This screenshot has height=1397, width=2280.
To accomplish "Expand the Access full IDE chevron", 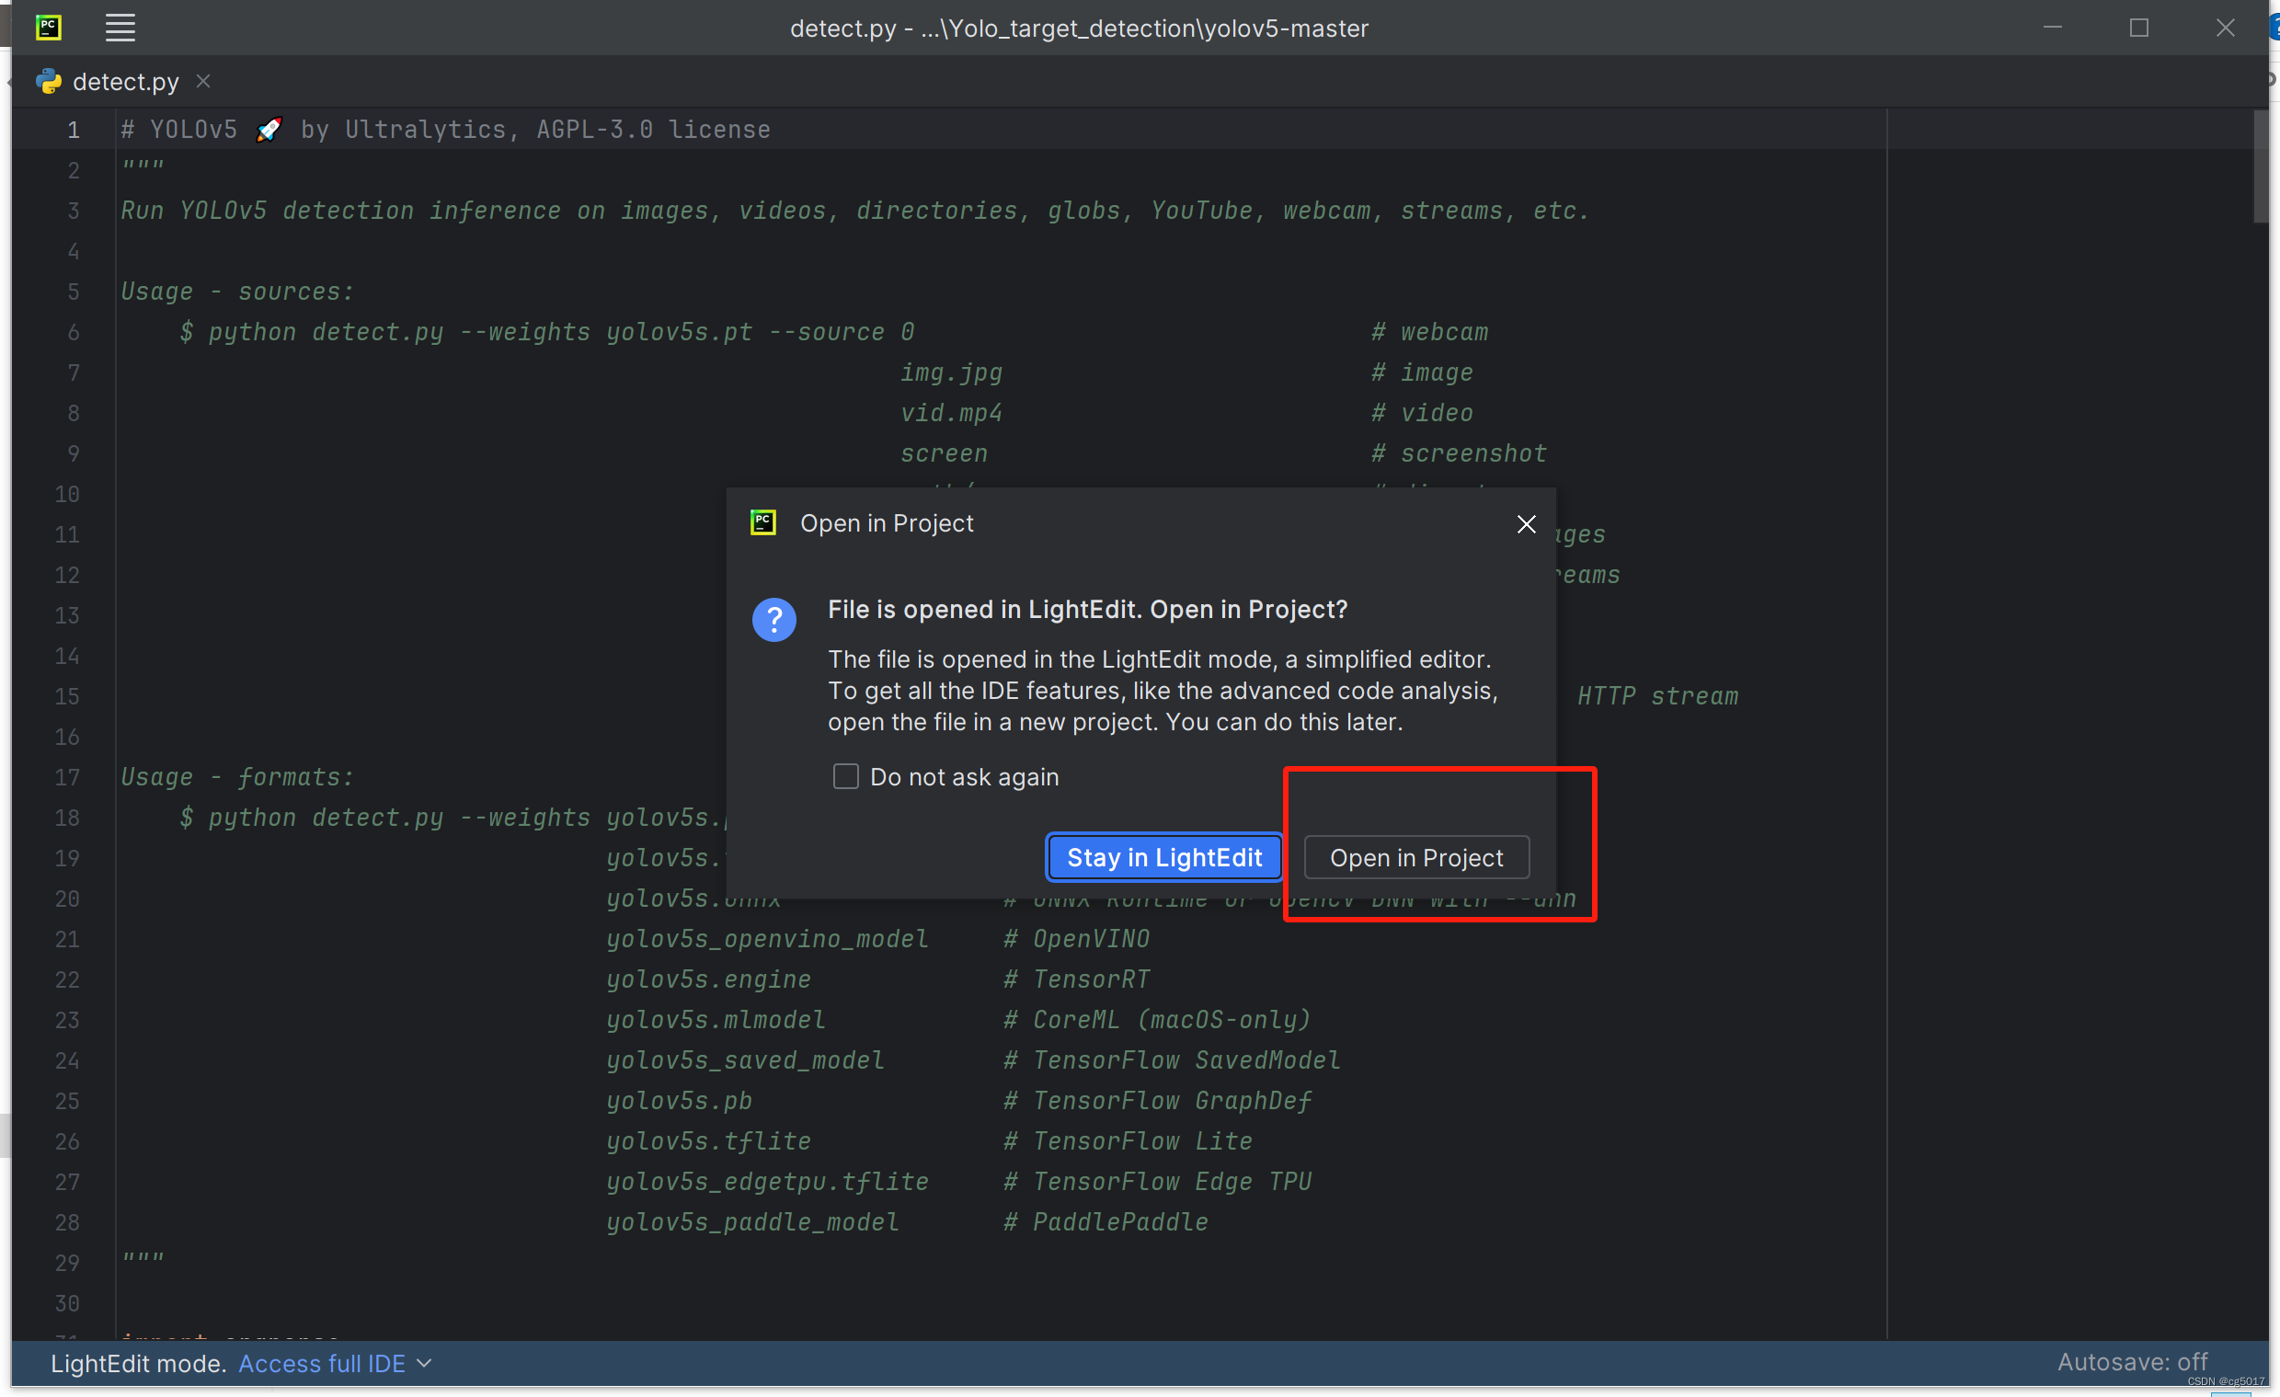I will pos(425,1363).
